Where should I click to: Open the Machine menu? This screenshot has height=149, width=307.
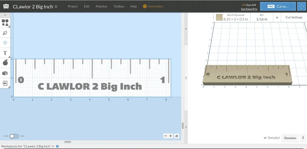pyautogui.click(x=101, y=6)
